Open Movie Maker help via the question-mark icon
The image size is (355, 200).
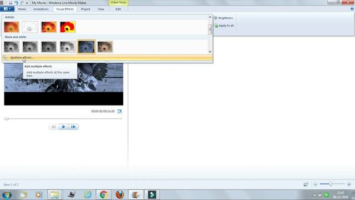(352, 9)
